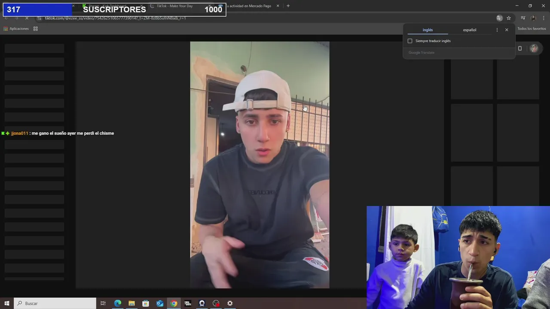The width and height of the screenshot is (550, 309).
Task: Close the Mercado Pago tab
Action: 278,6
